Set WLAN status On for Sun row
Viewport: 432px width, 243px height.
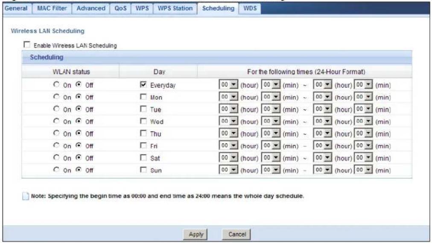coord(56,169)
